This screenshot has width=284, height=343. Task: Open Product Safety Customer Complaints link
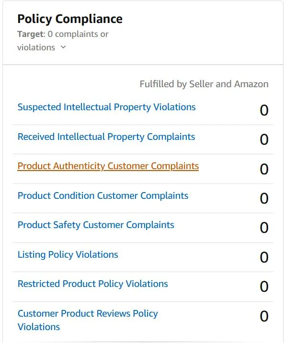(x=96, y=225)
